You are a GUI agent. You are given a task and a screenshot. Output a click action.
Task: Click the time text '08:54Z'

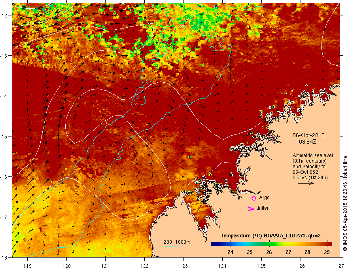[308, 142]
